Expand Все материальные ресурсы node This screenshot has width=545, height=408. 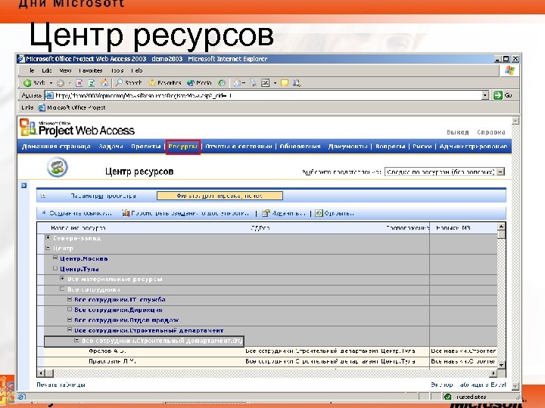pyautogui.click(x=62, y=278)
